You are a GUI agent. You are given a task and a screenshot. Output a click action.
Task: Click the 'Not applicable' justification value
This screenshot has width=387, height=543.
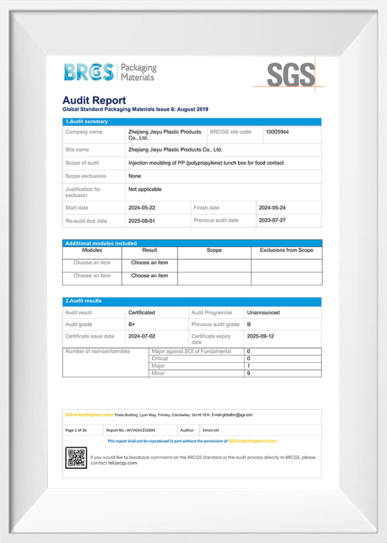pyautogui.click(x=145, y=190)
